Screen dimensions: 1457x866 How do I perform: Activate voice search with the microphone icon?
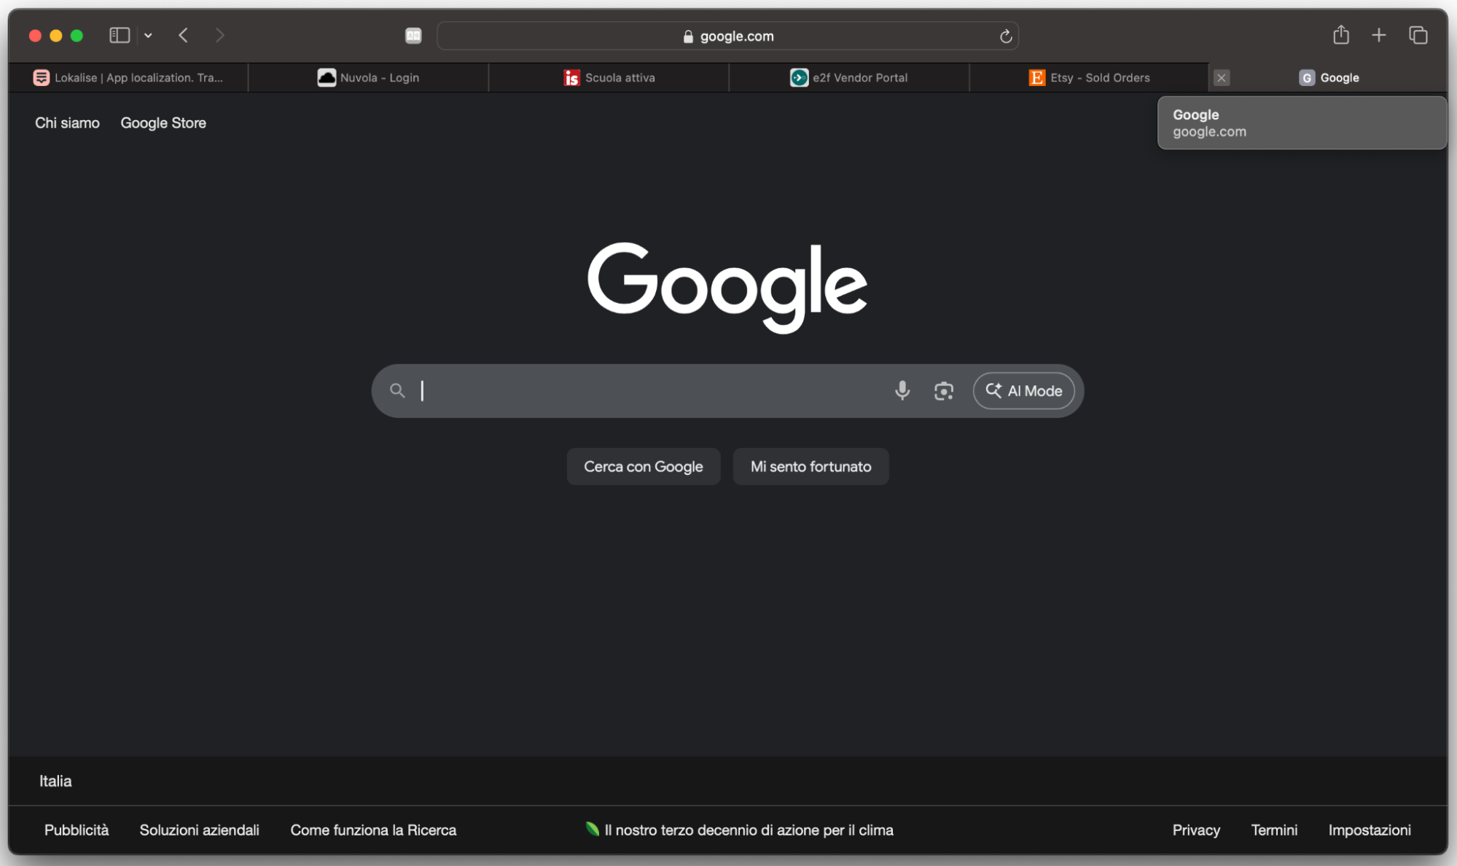pos(902,390)
